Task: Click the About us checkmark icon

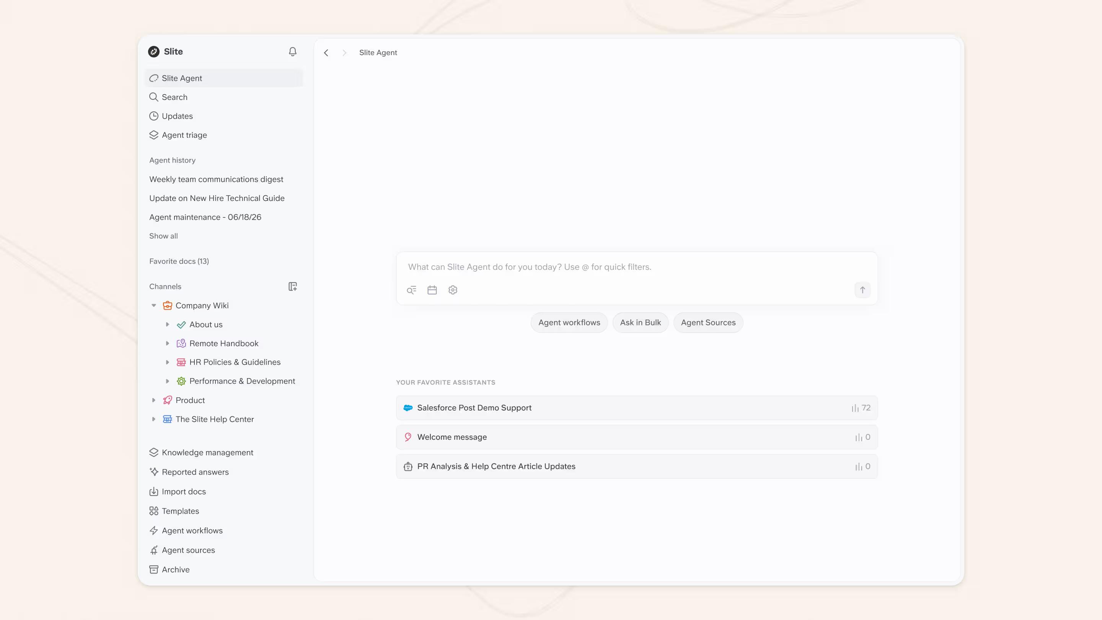Action: pos(181,325)
